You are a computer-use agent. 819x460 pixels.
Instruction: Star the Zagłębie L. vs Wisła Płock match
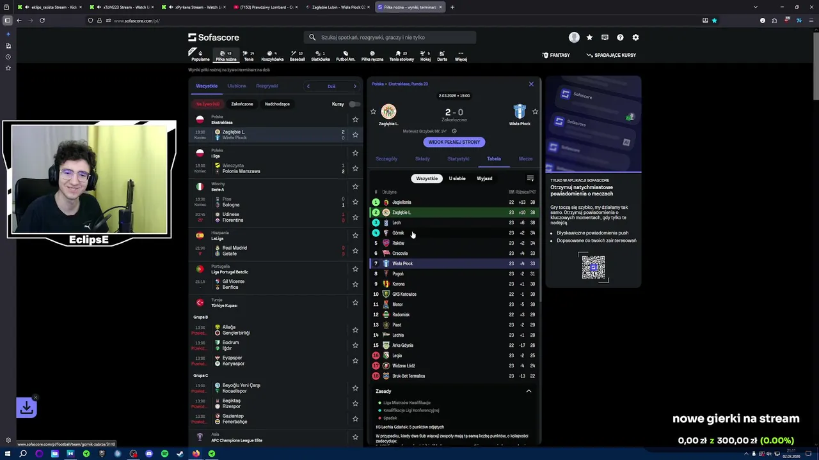(x=355, y=135)
